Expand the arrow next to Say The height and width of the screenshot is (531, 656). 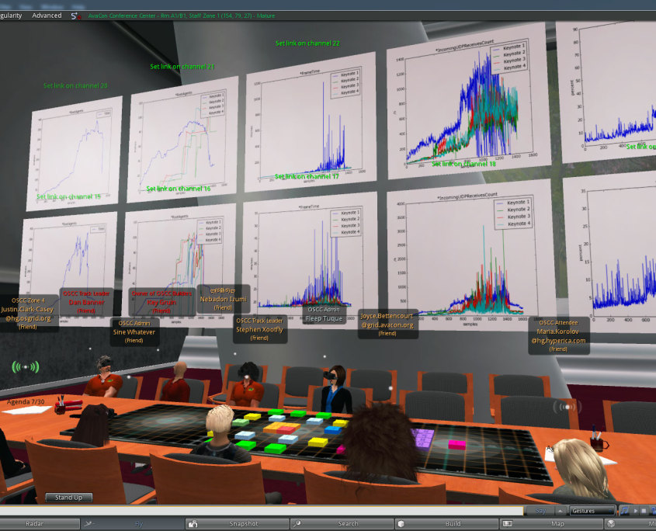pyautogui.click(x=561, y=511)
